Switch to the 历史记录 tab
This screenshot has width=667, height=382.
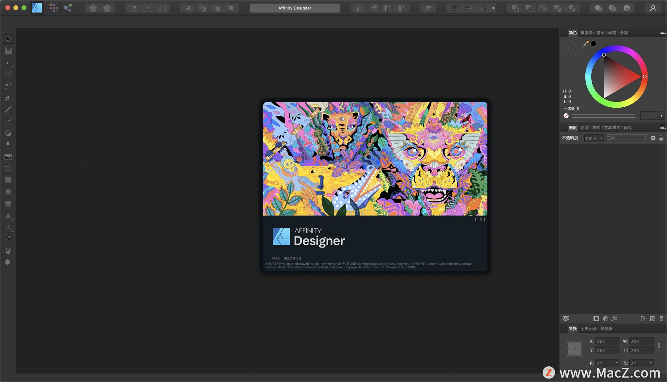coord(588,329)
